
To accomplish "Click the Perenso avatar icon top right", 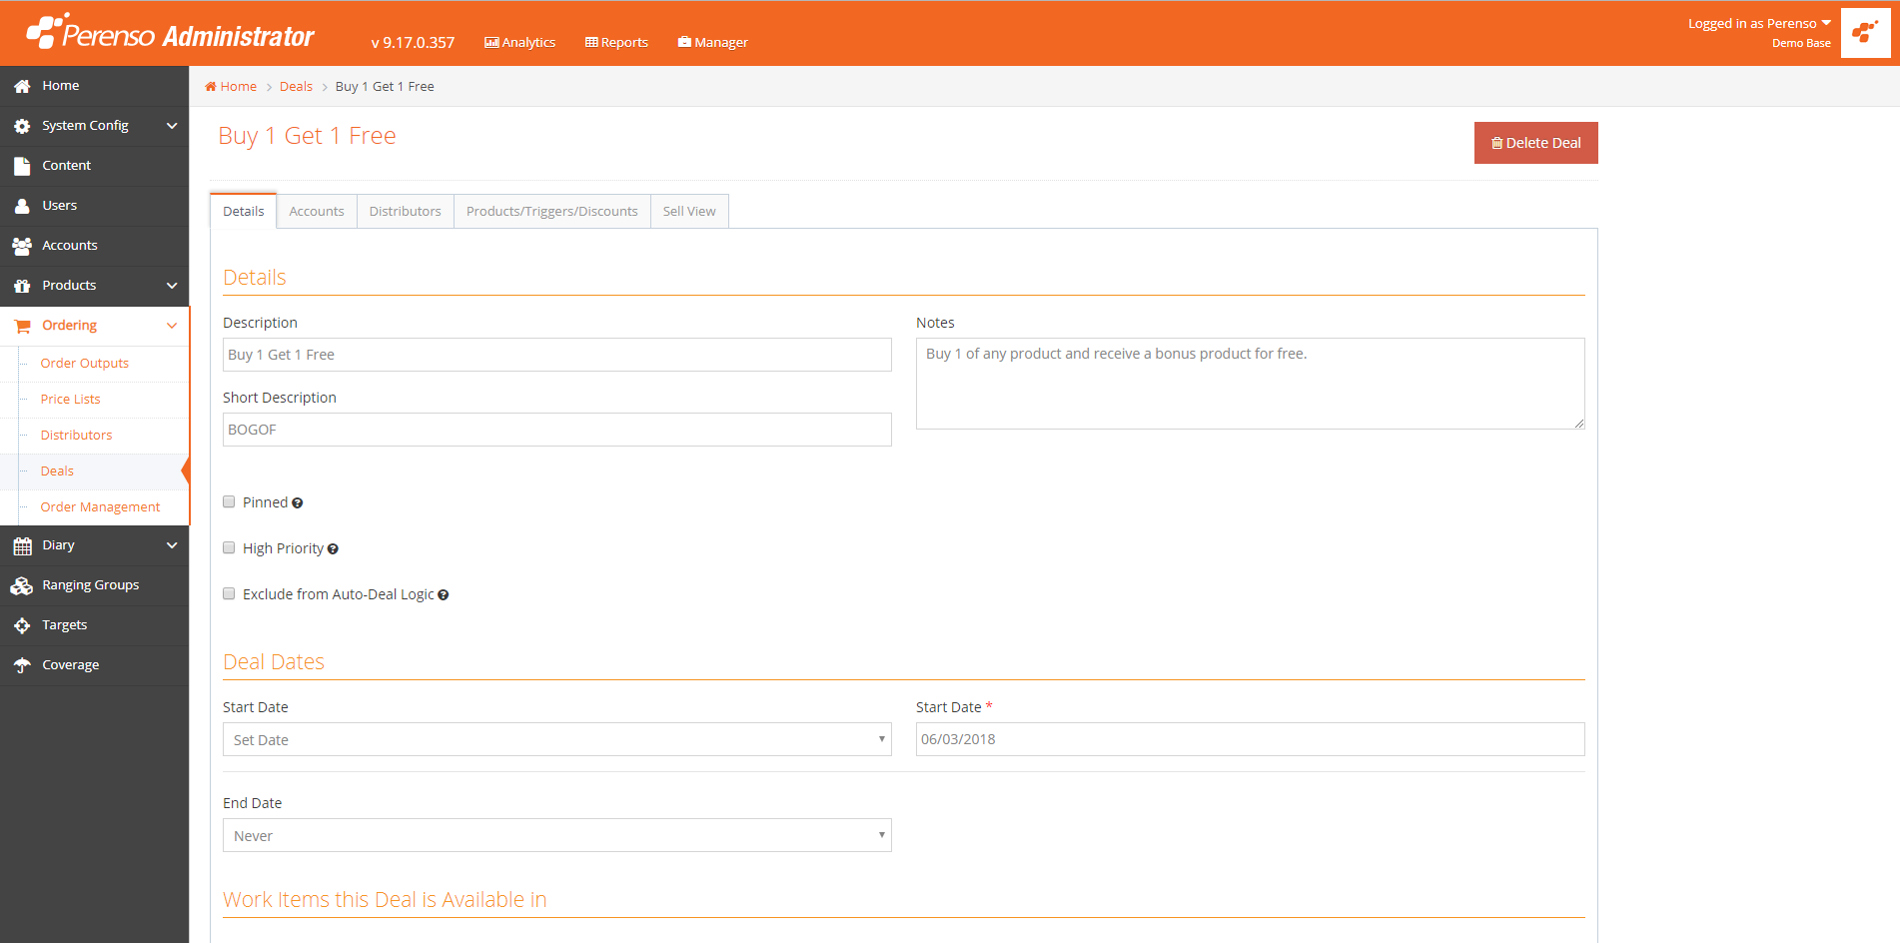I will tap(1865, 33).
